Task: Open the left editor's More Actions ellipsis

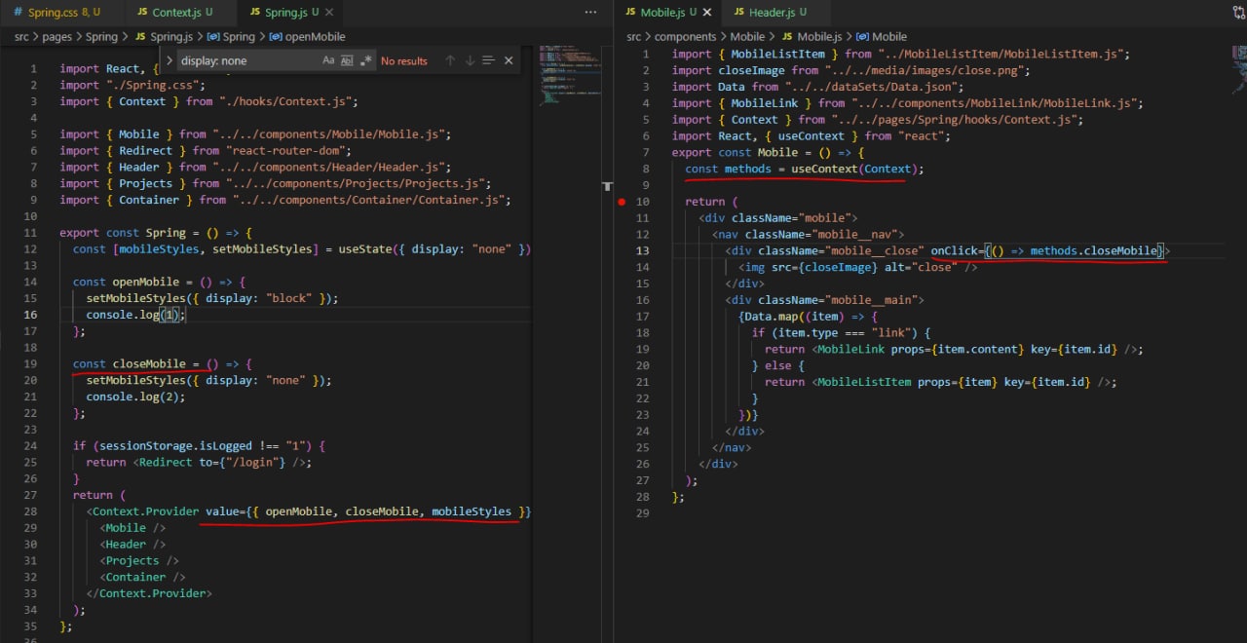Action: pyautogui.click(x=590, y=12)
